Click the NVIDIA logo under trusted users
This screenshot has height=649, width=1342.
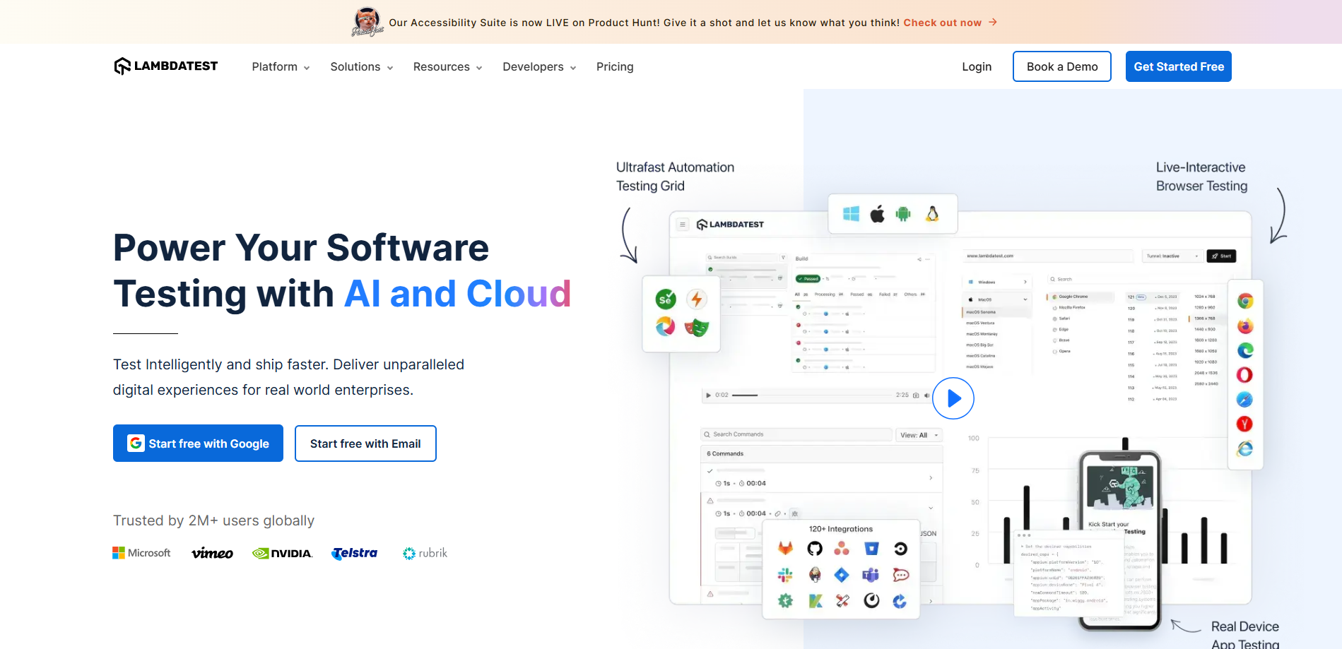(282, 554)
